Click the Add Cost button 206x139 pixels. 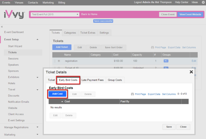point(57,94)
